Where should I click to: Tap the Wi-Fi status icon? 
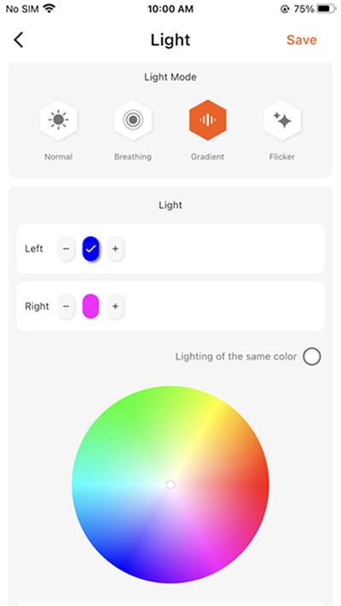point(49,9)
